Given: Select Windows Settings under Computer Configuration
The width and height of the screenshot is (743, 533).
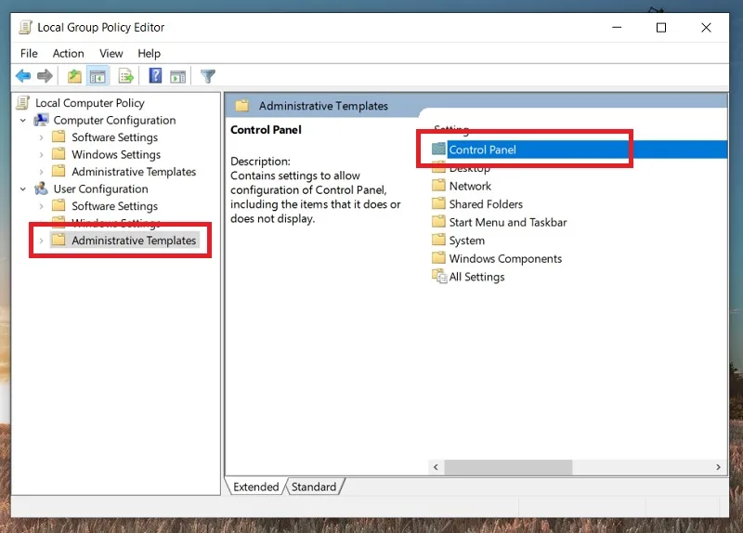Looking at the screenshot, I should pyautogui.click(x=116, y=154).
